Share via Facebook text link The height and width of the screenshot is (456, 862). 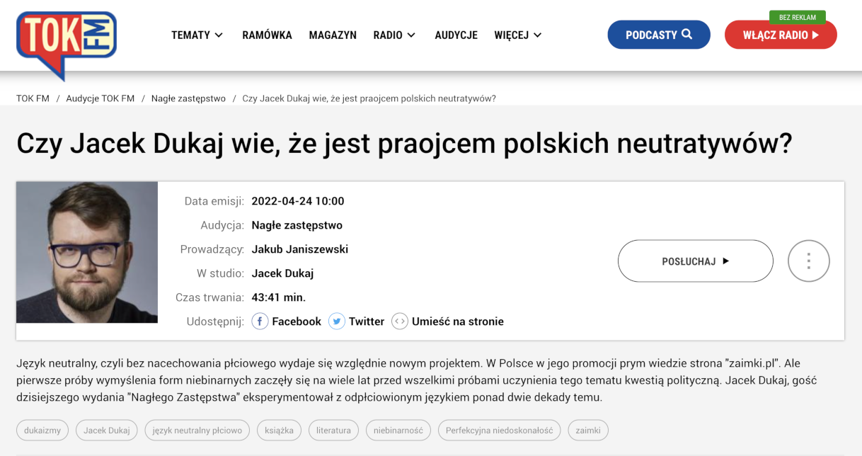297,321
